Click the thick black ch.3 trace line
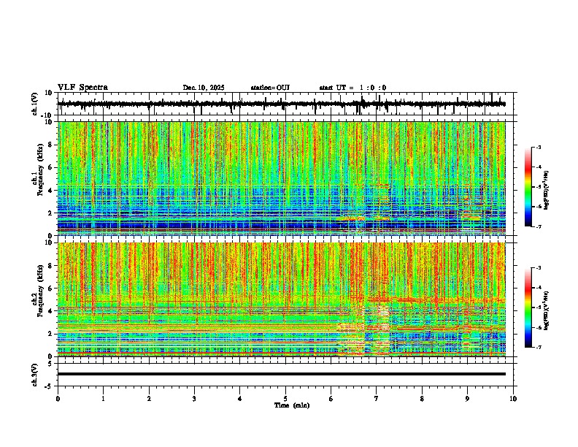The height and width of the screenshot is (447, 578). 281,374
